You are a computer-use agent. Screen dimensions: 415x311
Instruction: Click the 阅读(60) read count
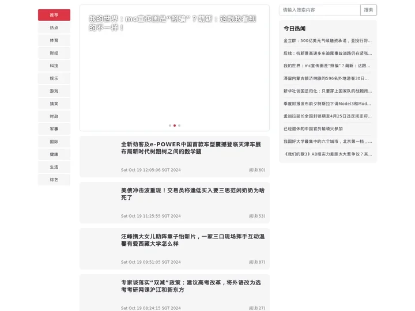256,170
